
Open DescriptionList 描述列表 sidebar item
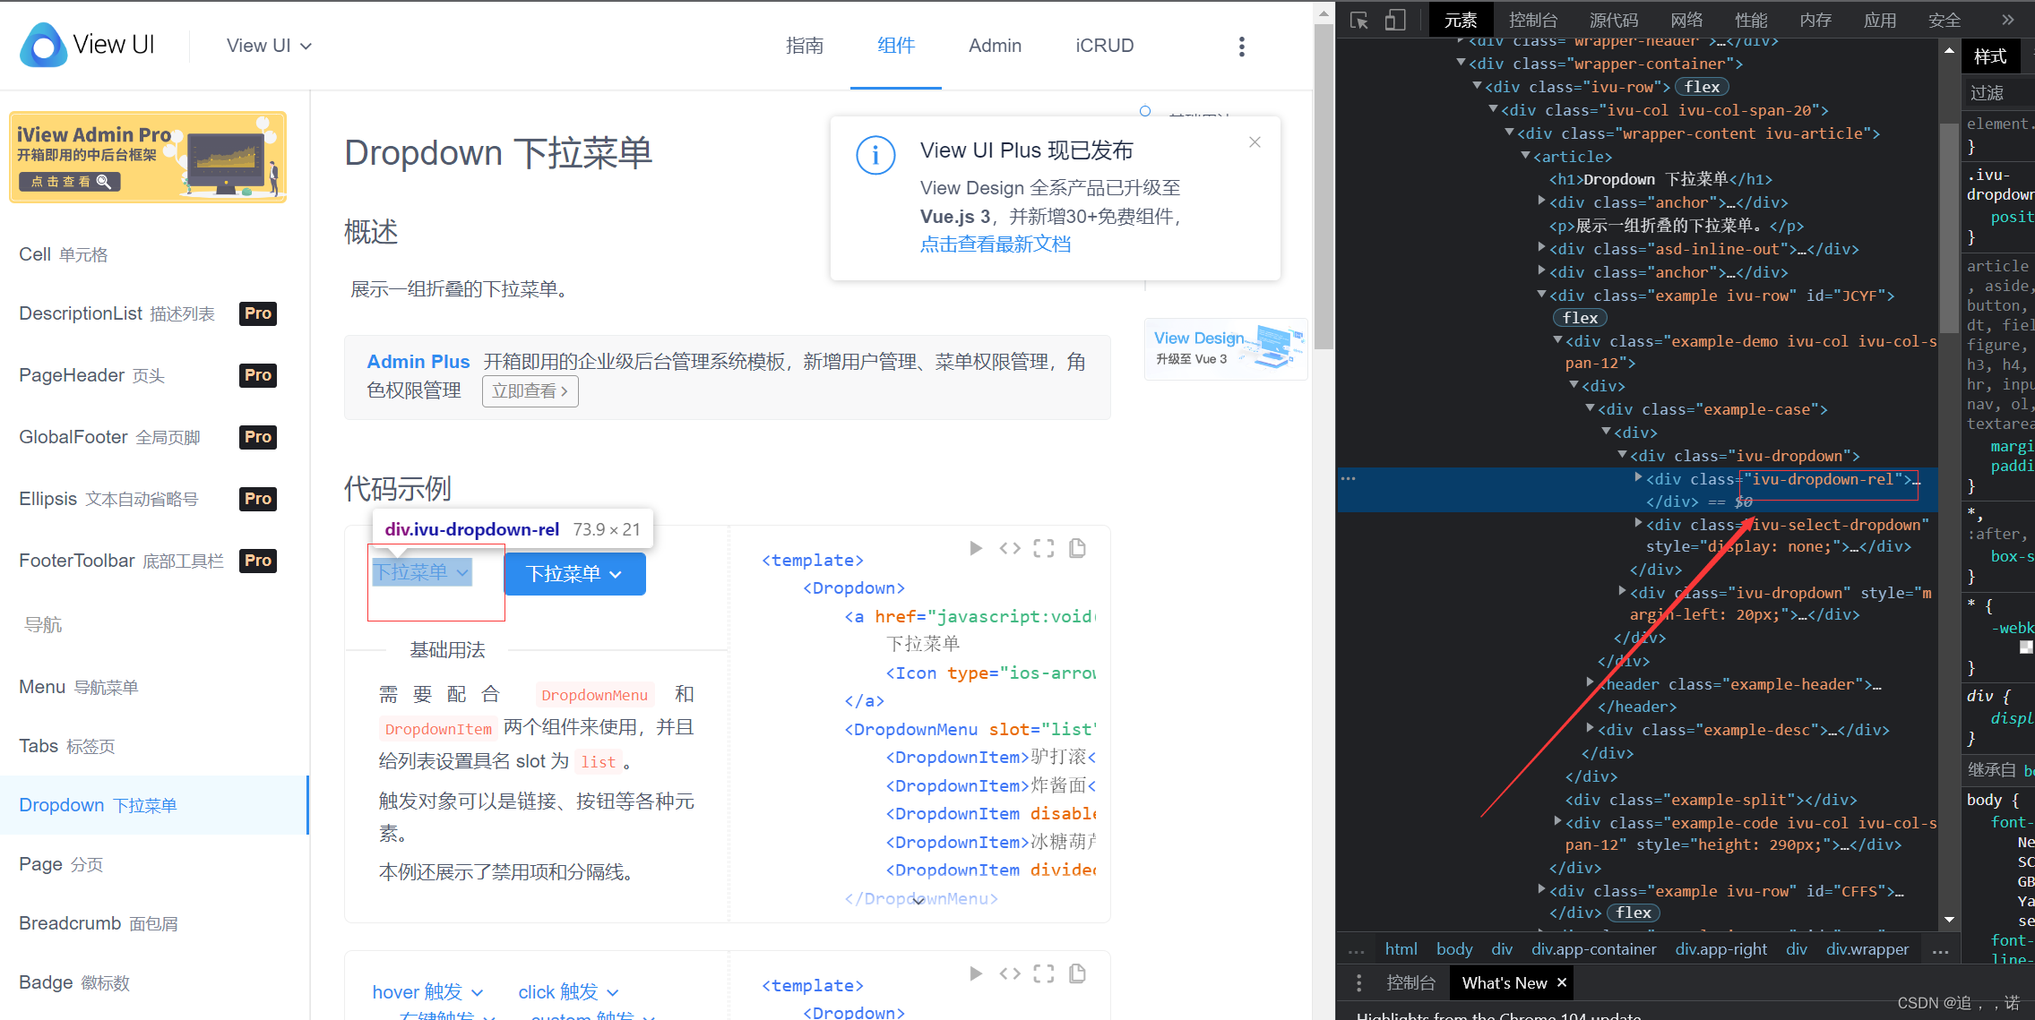tap(116, 313)
